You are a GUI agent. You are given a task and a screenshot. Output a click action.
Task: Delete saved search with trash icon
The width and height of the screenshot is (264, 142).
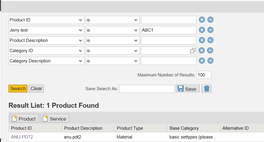coord(206,88)
